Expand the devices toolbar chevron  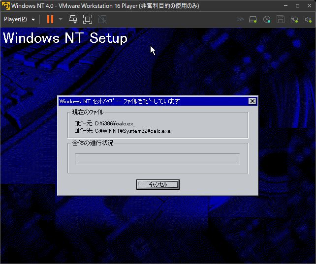[x=240, y=19]
